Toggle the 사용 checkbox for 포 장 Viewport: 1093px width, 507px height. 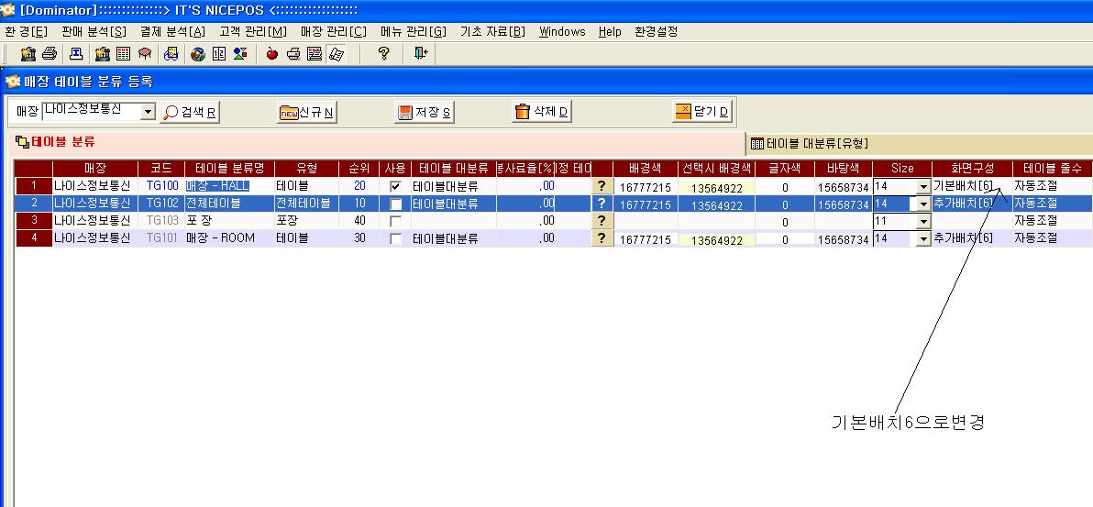(x=395, y=221)
